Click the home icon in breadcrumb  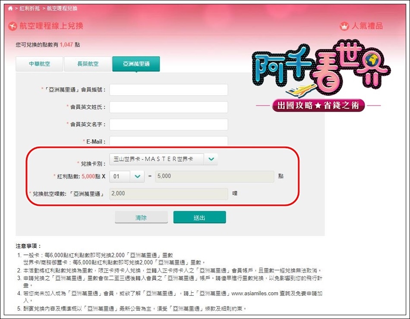pyautogui.click(x=10, y=8)
